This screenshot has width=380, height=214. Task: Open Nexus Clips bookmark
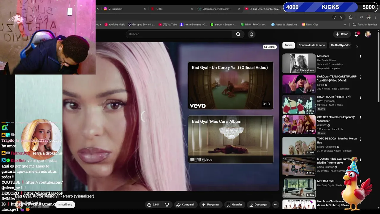[x=310, y=25]
